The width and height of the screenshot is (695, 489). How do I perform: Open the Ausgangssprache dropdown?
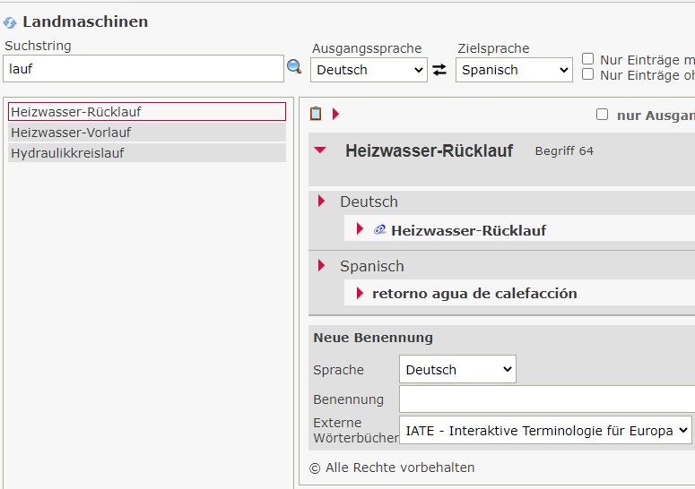[x=369, y=70]
